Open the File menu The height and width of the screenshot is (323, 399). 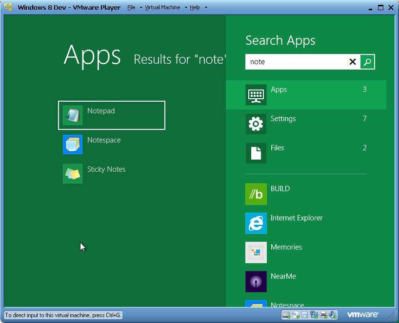point(131,8)
